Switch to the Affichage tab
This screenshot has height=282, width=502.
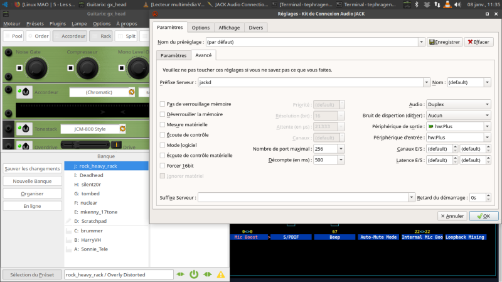point(229,28)
